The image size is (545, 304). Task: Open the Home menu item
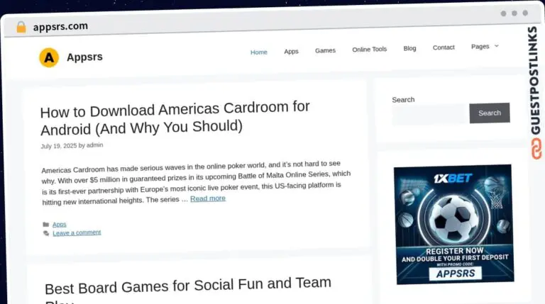pos(259,52)
